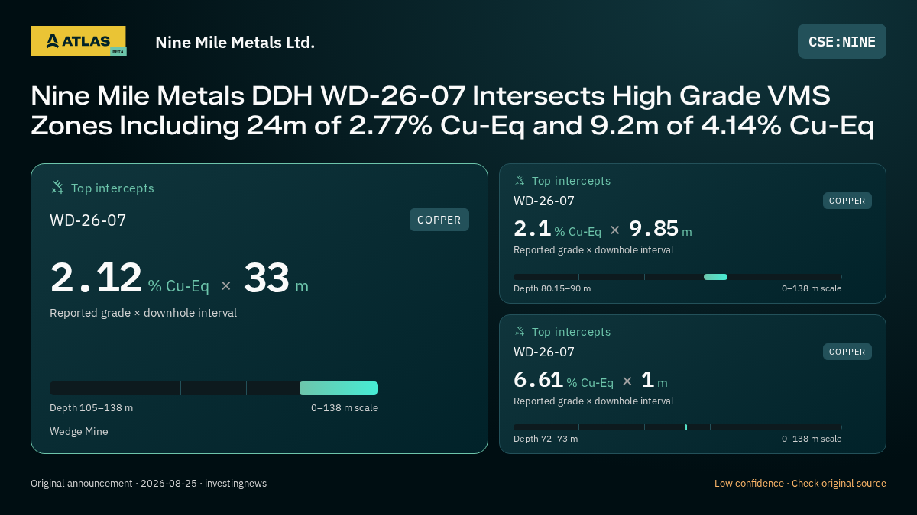Image resolution: width=917 pixels, height=515 pixels.
Task: Click the 6.61 % Cu-Eq grade value
Action: coord(563,380)
